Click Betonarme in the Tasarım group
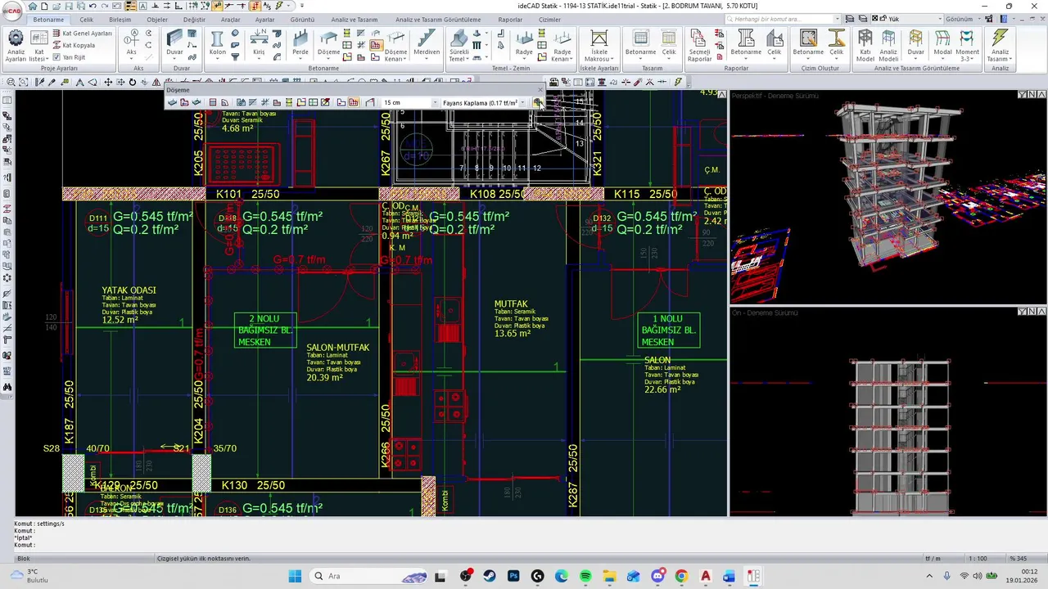 pos(640,45)
